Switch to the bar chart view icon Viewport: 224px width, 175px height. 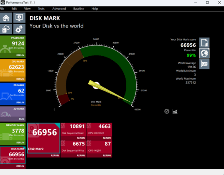[x=175, y=111]
